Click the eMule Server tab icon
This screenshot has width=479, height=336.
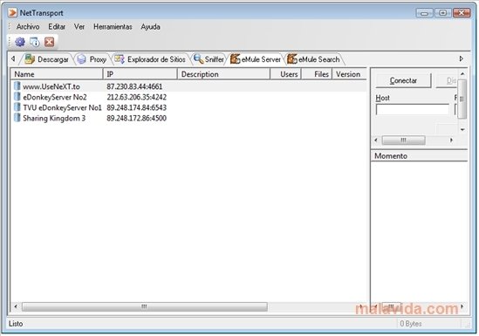235,59
